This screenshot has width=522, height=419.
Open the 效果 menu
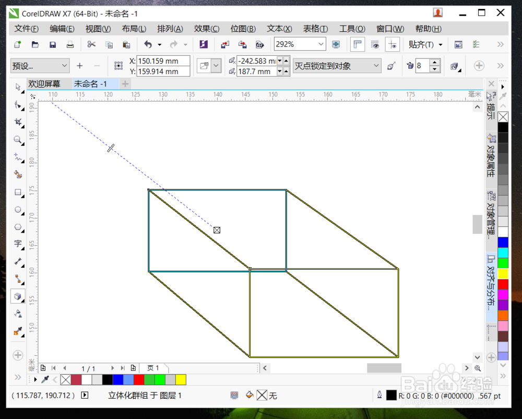(x=206, y=29)
